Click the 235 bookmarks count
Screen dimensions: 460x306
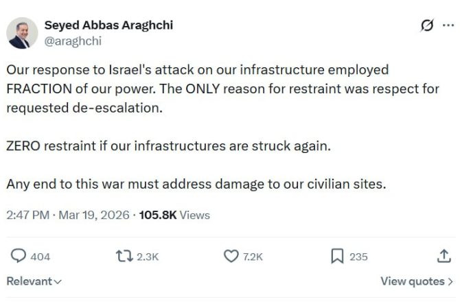pos(358,257)
